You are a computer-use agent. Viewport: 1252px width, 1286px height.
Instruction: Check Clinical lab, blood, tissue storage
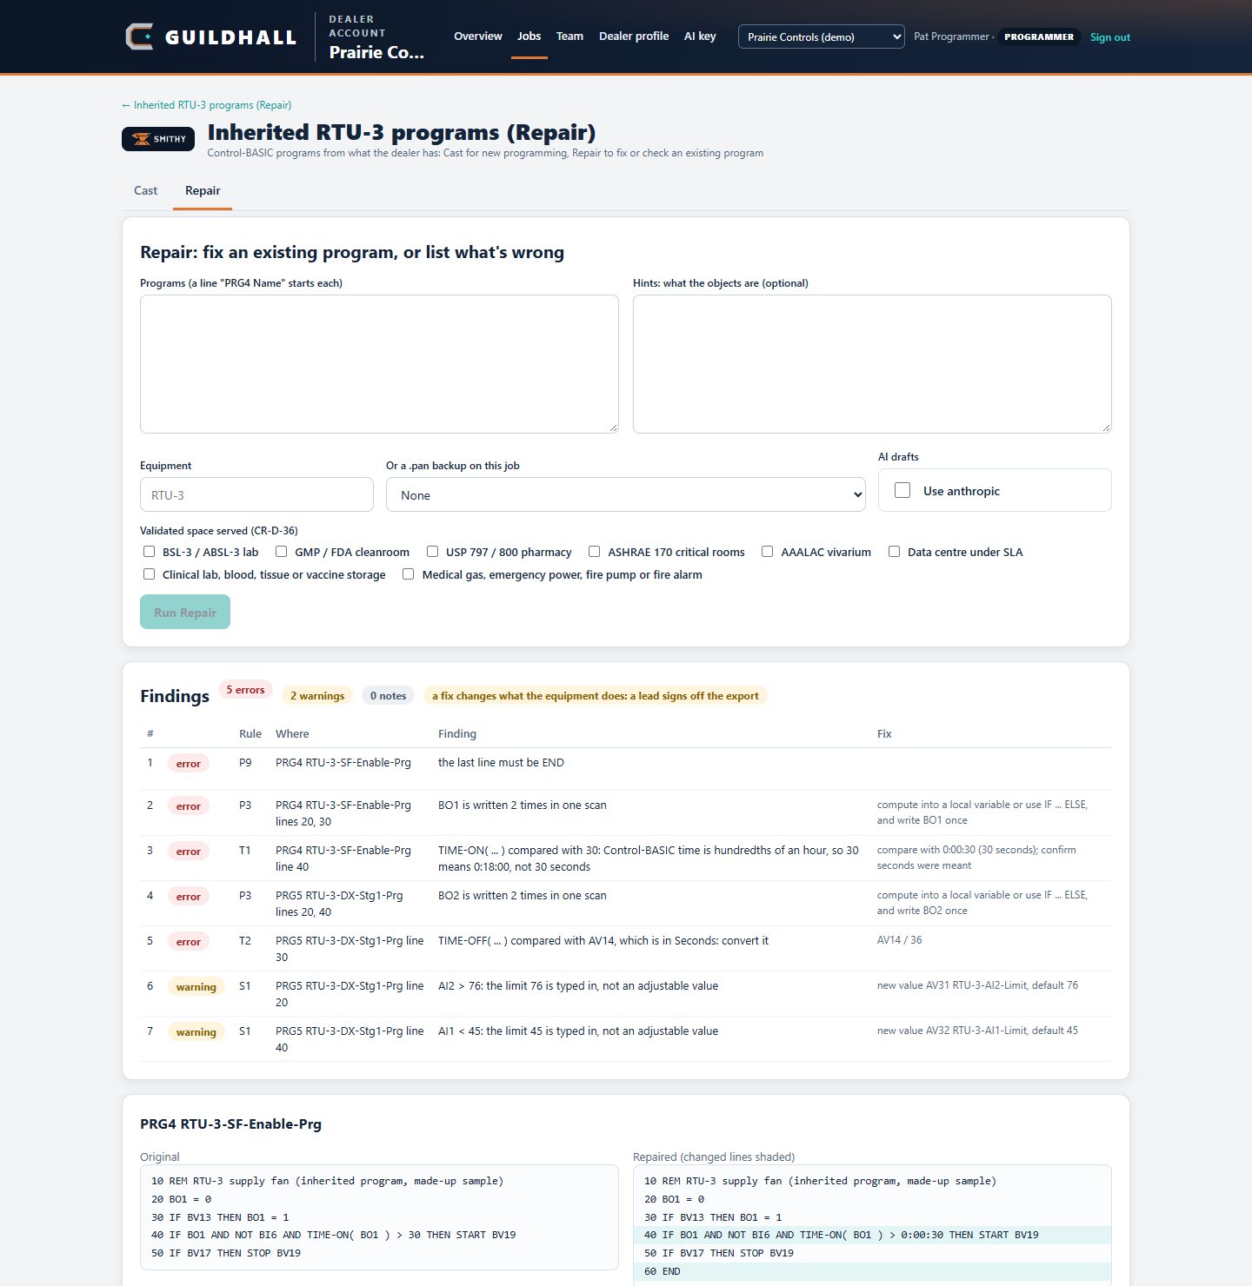click(150, 574)
